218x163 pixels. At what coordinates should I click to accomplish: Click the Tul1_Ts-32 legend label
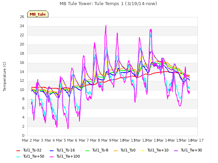click(x=32, y=150)
